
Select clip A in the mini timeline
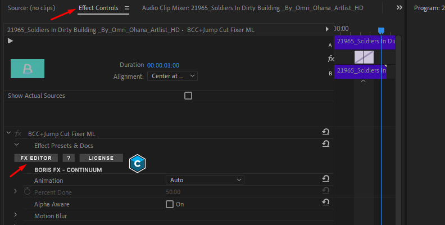click(365, 43)
